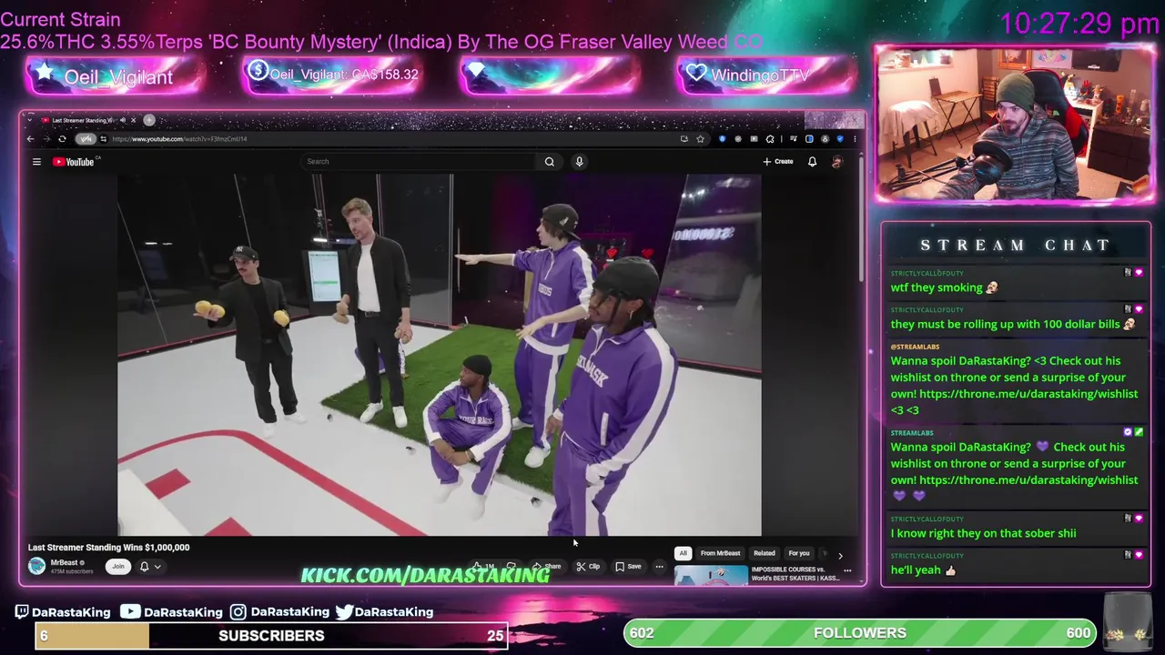Click the browser forward arrow
This screenshot has width=1165, height=655.
click(x=46, y=139)
